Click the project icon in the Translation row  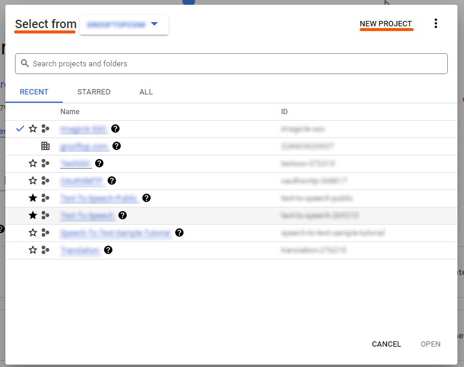tap(45, 250)
